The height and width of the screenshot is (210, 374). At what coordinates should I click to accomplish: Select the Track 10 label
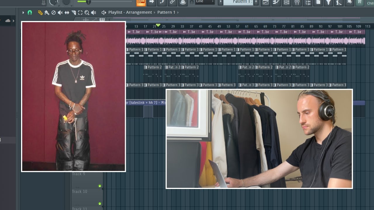click(x=79, y=192)
